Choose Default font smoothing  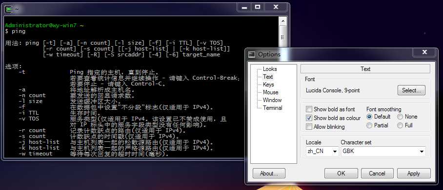(x=369, y=117)
